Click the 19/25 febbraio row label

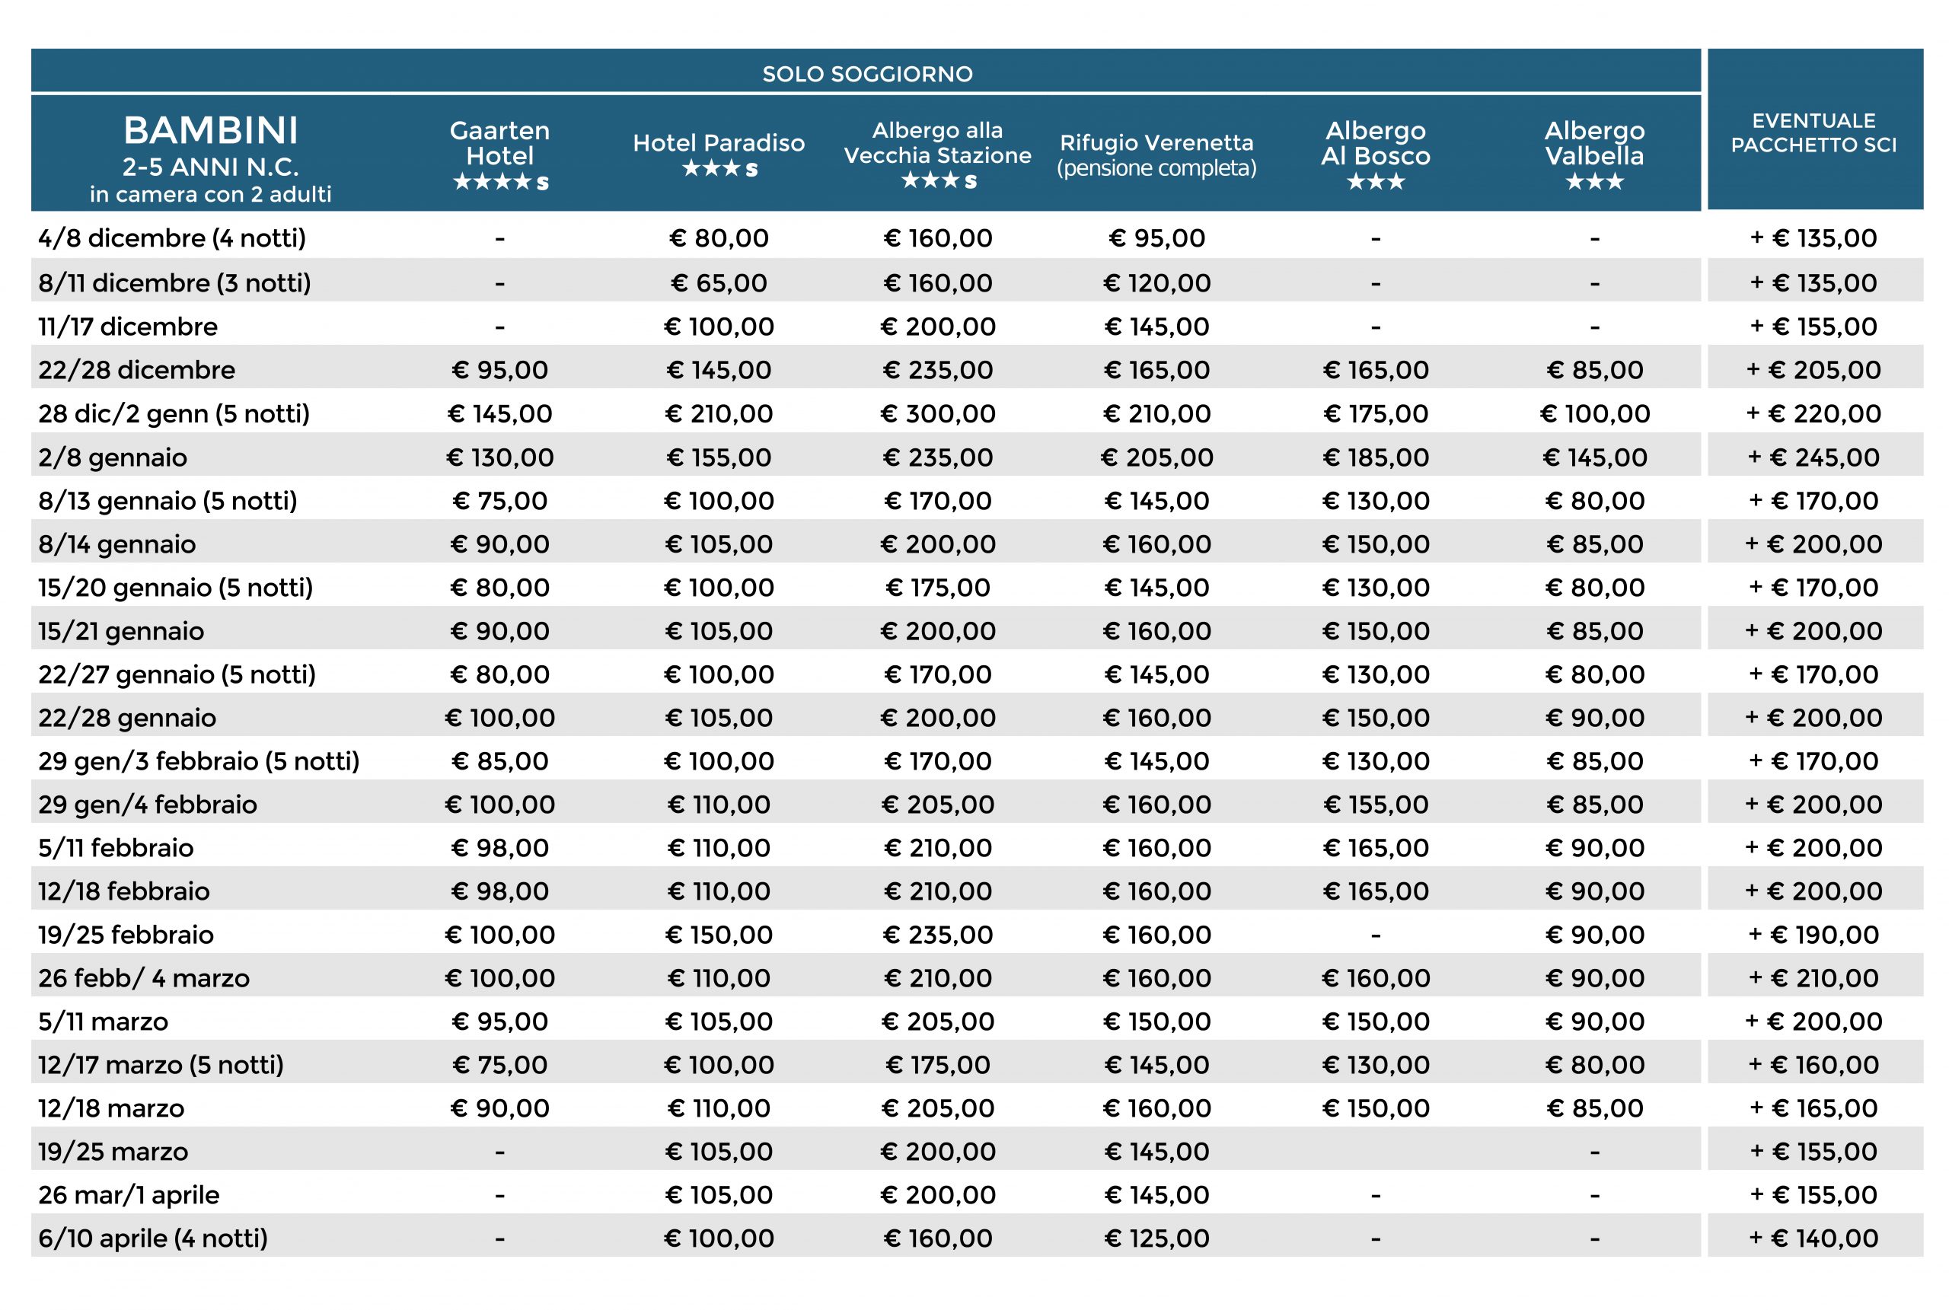point(126,935)
